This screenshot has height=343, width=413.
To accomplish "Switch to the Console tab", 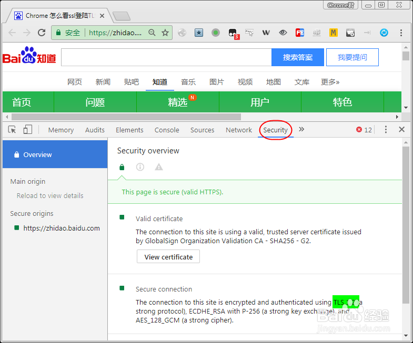I will point(167,130).
